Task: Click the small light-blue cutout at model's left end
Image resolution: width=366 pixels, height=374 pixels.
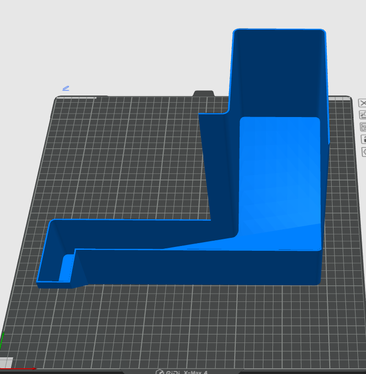Action: coord(67,267)
